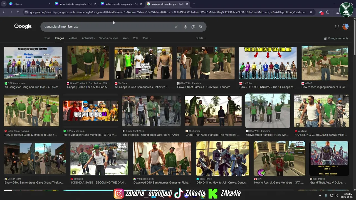Show hidden system tray icons
The image size is (356, 200).
[320, 196]
